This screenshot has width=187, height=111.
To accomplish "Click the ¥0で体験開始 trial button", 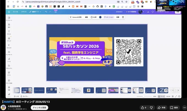I will pos(131,12).
